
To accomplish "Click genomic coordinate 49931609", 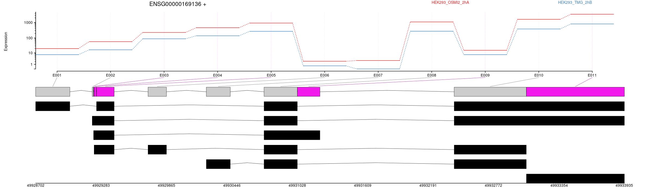I will 363,186.
